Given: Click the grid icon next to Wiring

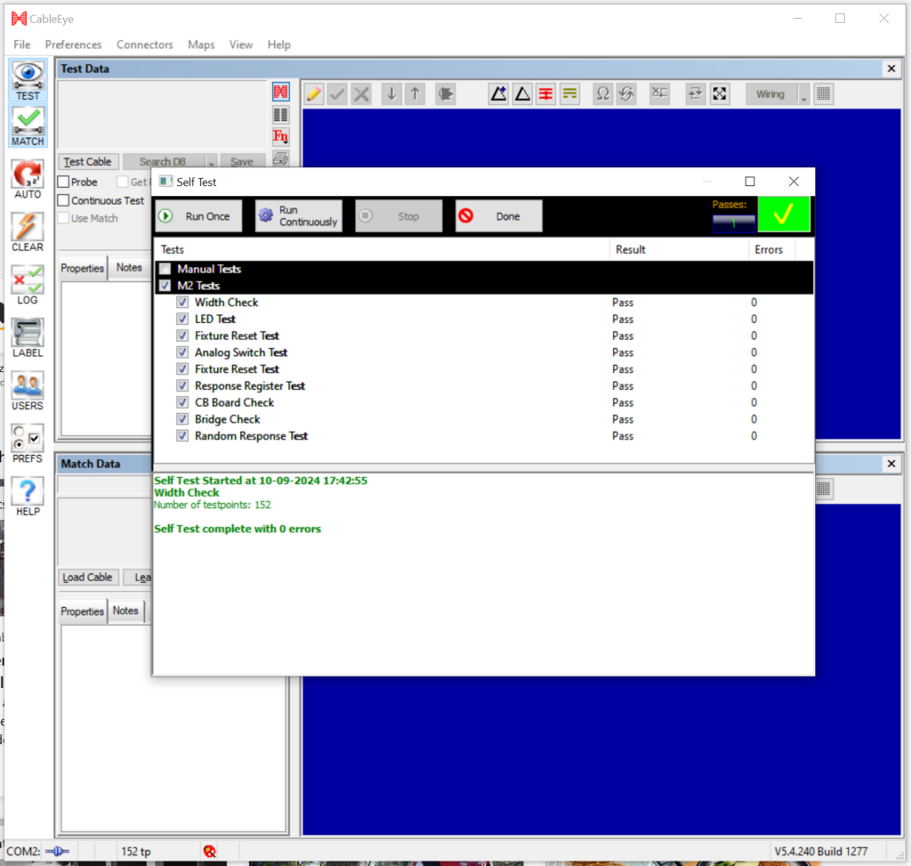Looking at the screenshot, I should tap(823, 93).
